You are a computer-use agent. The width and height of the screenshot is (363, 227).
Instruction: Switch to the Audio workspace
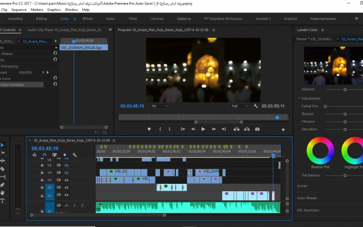111,19
